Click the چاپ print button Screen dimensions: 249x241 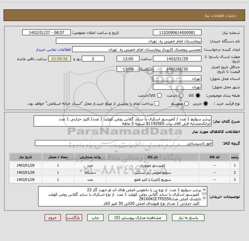tap(95, 218)
